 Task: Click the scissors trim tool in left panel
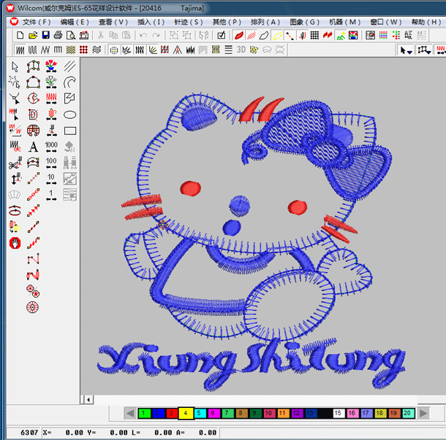point(15,163)
